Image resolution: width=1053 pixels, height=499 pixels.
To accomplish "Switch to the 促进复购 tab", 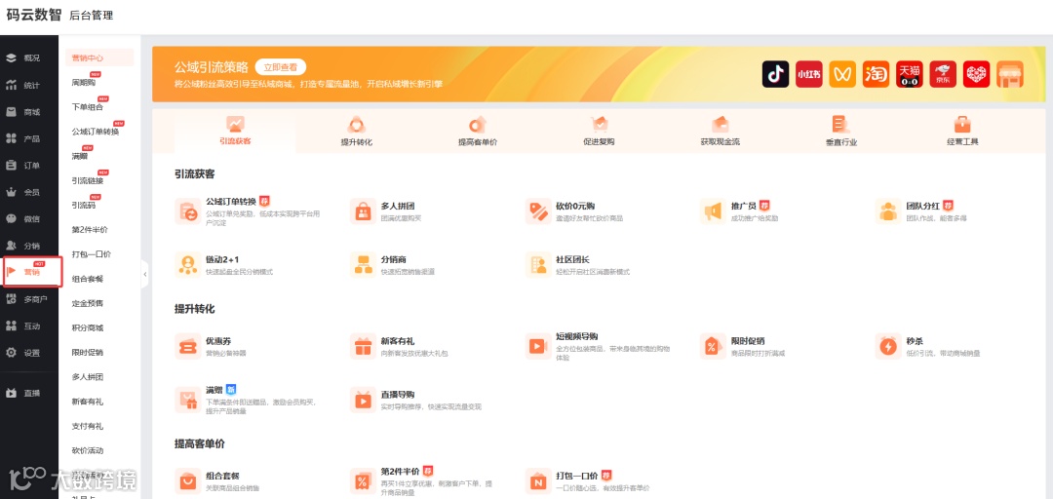I will click(x=599, y=132).
